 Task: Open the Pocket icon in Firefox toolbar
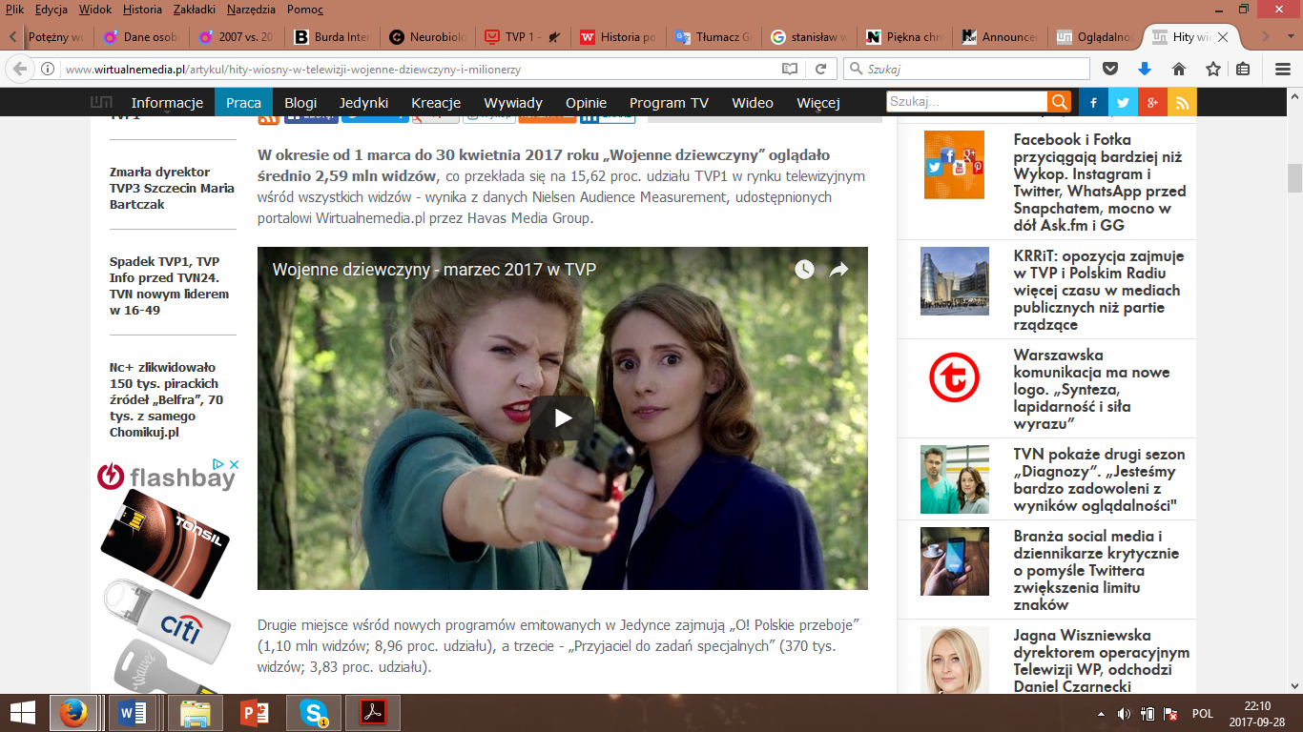(x=1110, y=69)
